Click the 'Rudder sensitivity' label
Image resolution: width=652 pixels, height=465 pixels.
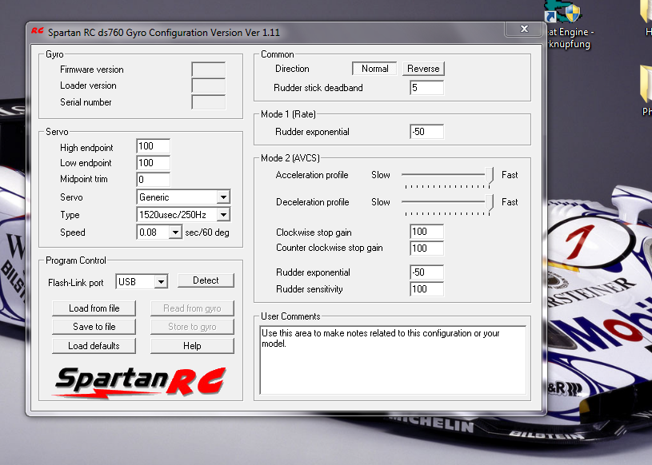310,289
